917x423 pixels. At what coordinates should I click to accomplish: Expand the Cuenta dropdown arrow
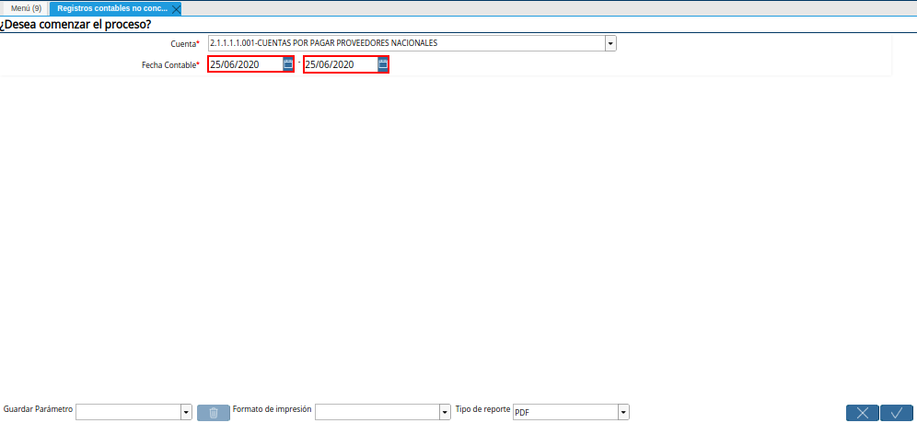point(610,43)
